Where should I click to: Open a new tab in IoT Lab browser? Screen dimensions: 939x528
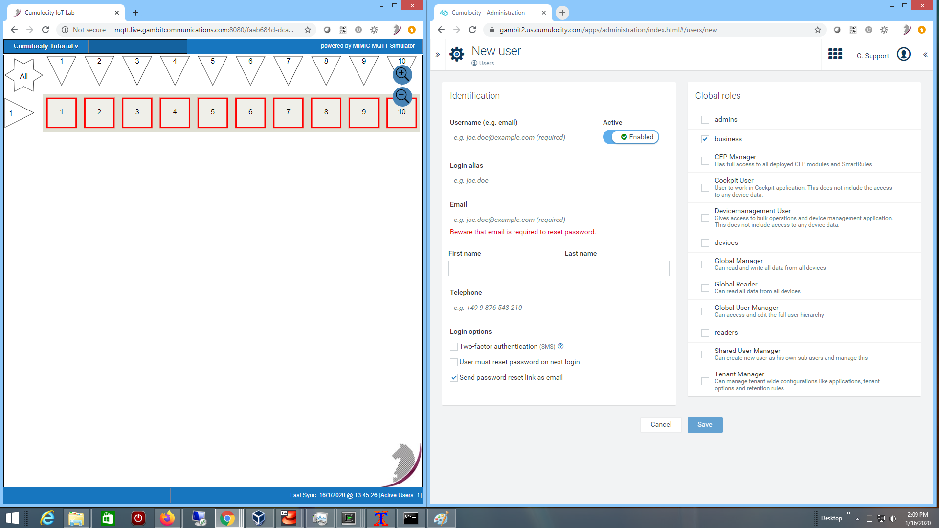pyautogui.click(x=135, y=13)
